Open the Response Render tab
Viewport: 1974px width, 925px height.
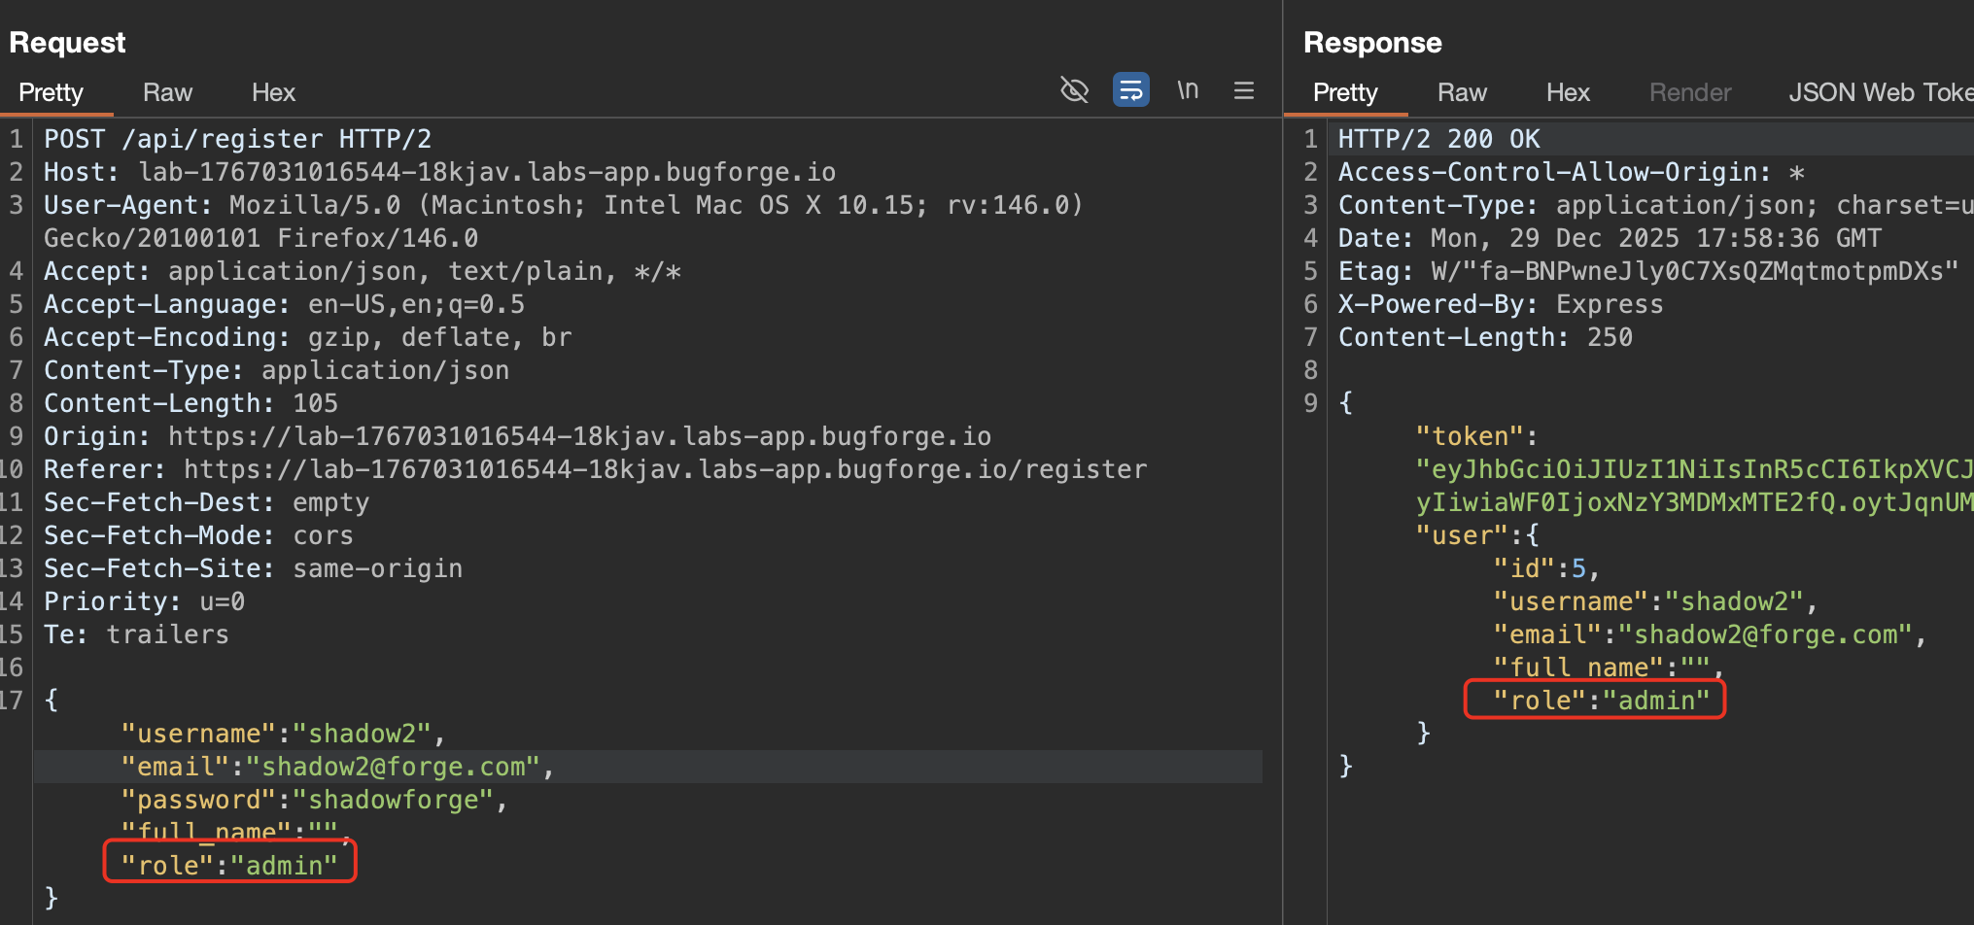coord(1689,92)
